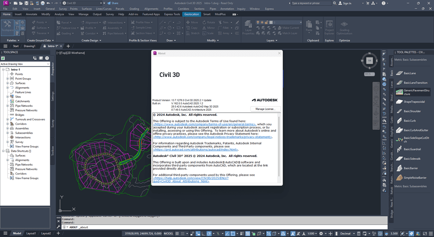Open the Annotate ribbon tab
Image resolution: width=434 pixels, height=237 pixels.
32,14
